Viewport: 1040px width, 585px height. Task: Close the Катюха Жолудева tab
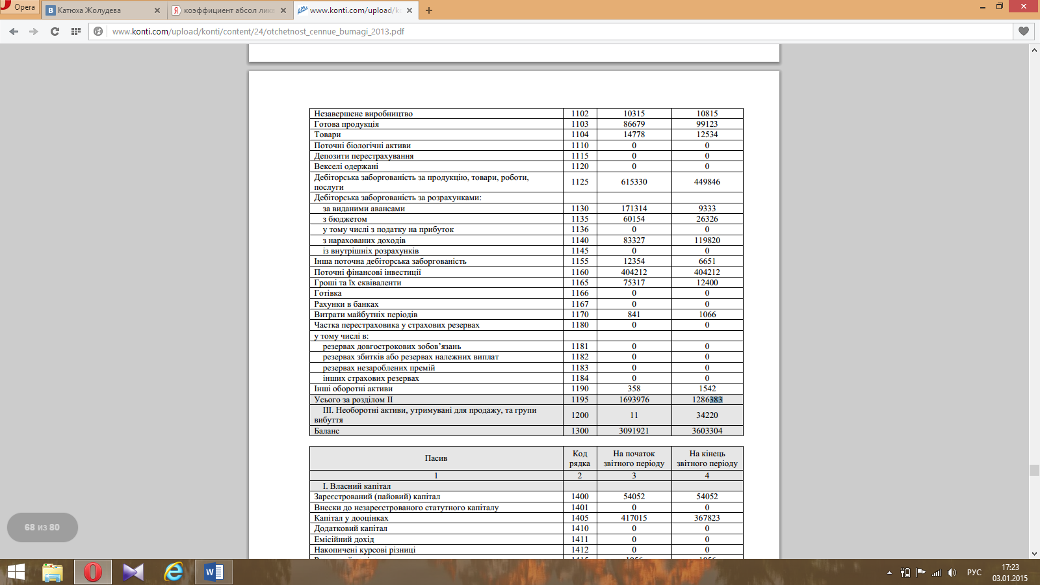(157, 10)
